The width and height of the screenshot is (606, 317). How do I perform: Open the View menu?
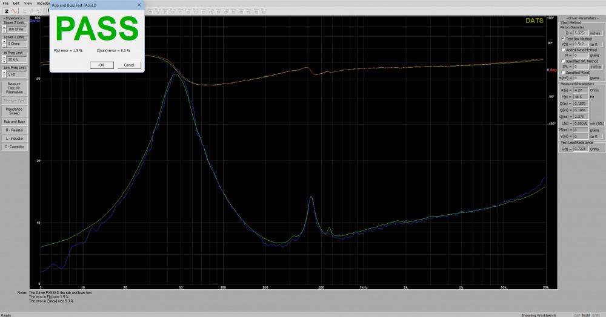(28, 3)
